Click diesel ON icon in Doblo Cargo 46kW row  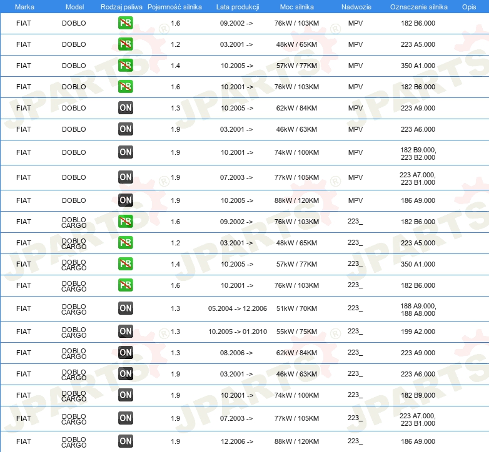[125, 373]
